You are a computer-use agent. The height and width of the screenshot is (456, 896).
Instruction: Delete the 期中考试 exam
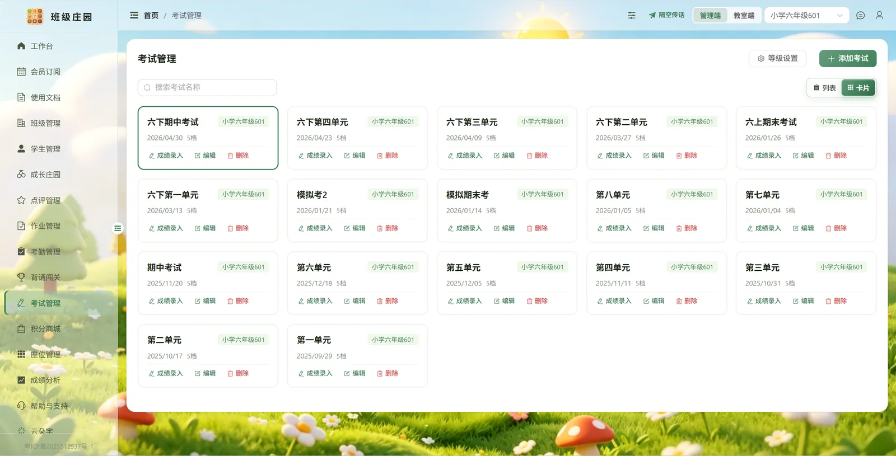[238, 301]
